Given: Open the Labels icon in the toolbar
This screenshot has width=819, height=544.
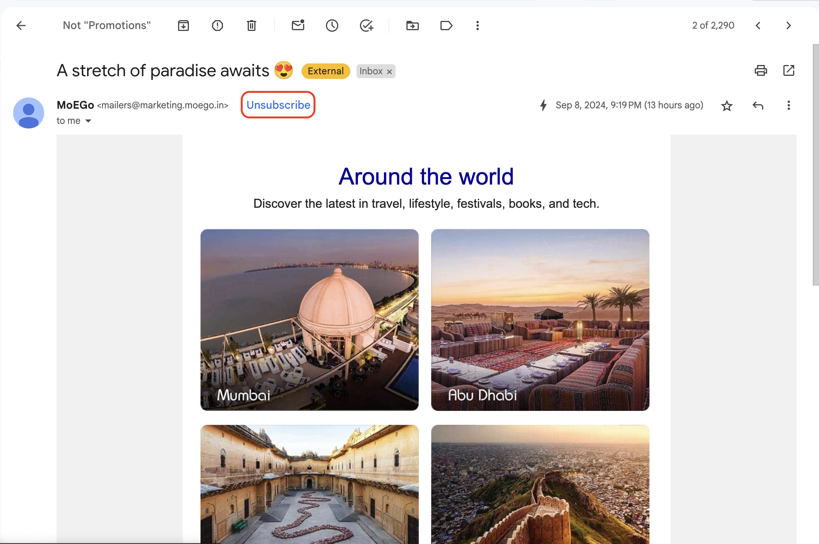Looking at the screenshot, I should (x=446, y=26).
